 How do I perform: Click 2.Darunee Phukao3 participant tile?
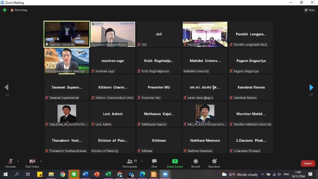251,140
